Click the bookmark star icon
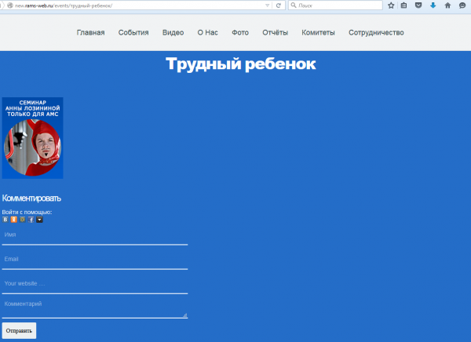This screenshot has width=471, height=342. 391,5
